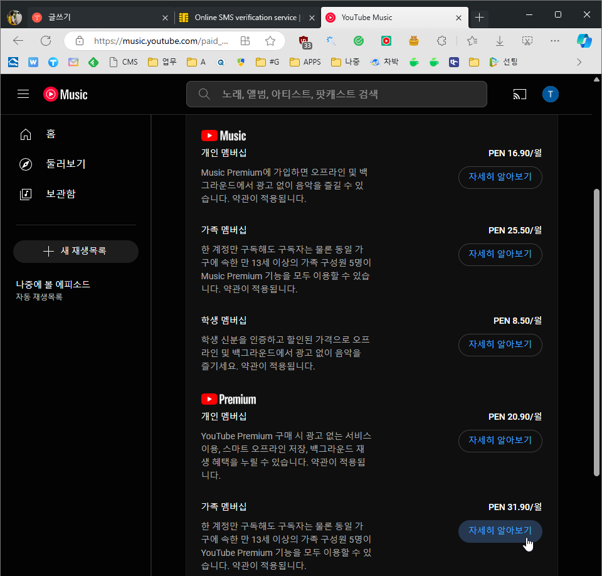Click the blue W bookmark icon

(x=33, y=62)
